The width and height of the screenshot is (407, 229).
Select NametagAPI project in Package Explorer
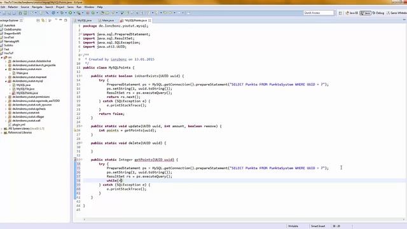click(x=11, y=41)
